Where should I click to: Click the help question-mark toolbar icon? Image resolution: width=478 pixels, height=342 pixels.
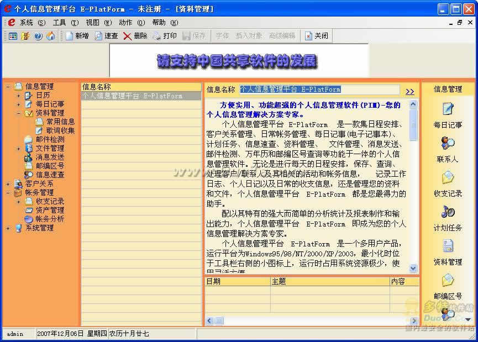click(38, 36)
